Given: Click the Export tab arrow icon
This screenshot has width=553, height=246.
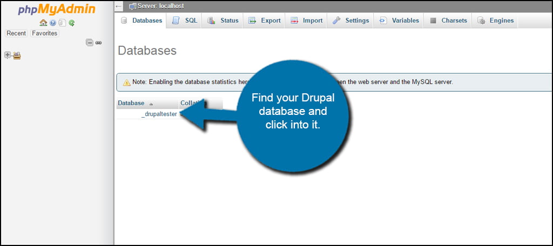Looking at the screenshot, I should coord(252,20).
